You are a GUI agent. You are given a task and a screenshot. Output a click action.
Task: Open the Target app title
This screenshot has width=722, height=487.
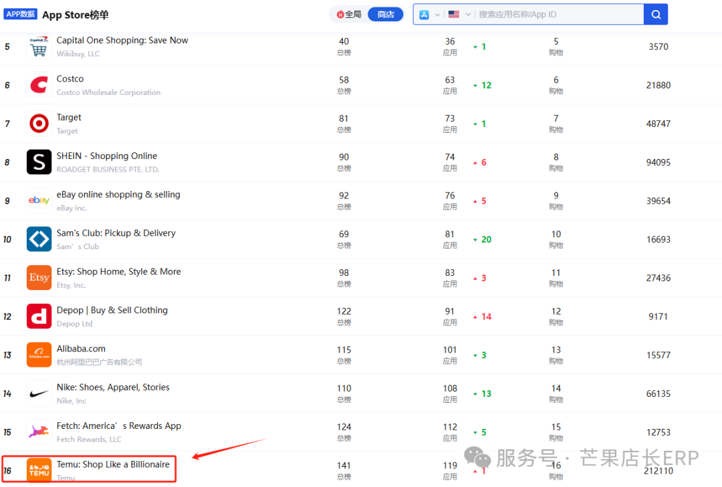69,118
